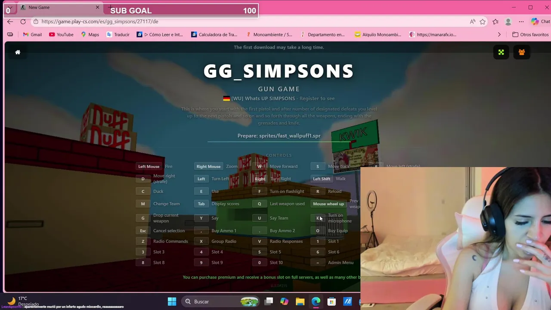The width and height of the screenshot is (551, 310).
Task: Open Calculadora de Tra... bookmark
Action: coord(214,34)
